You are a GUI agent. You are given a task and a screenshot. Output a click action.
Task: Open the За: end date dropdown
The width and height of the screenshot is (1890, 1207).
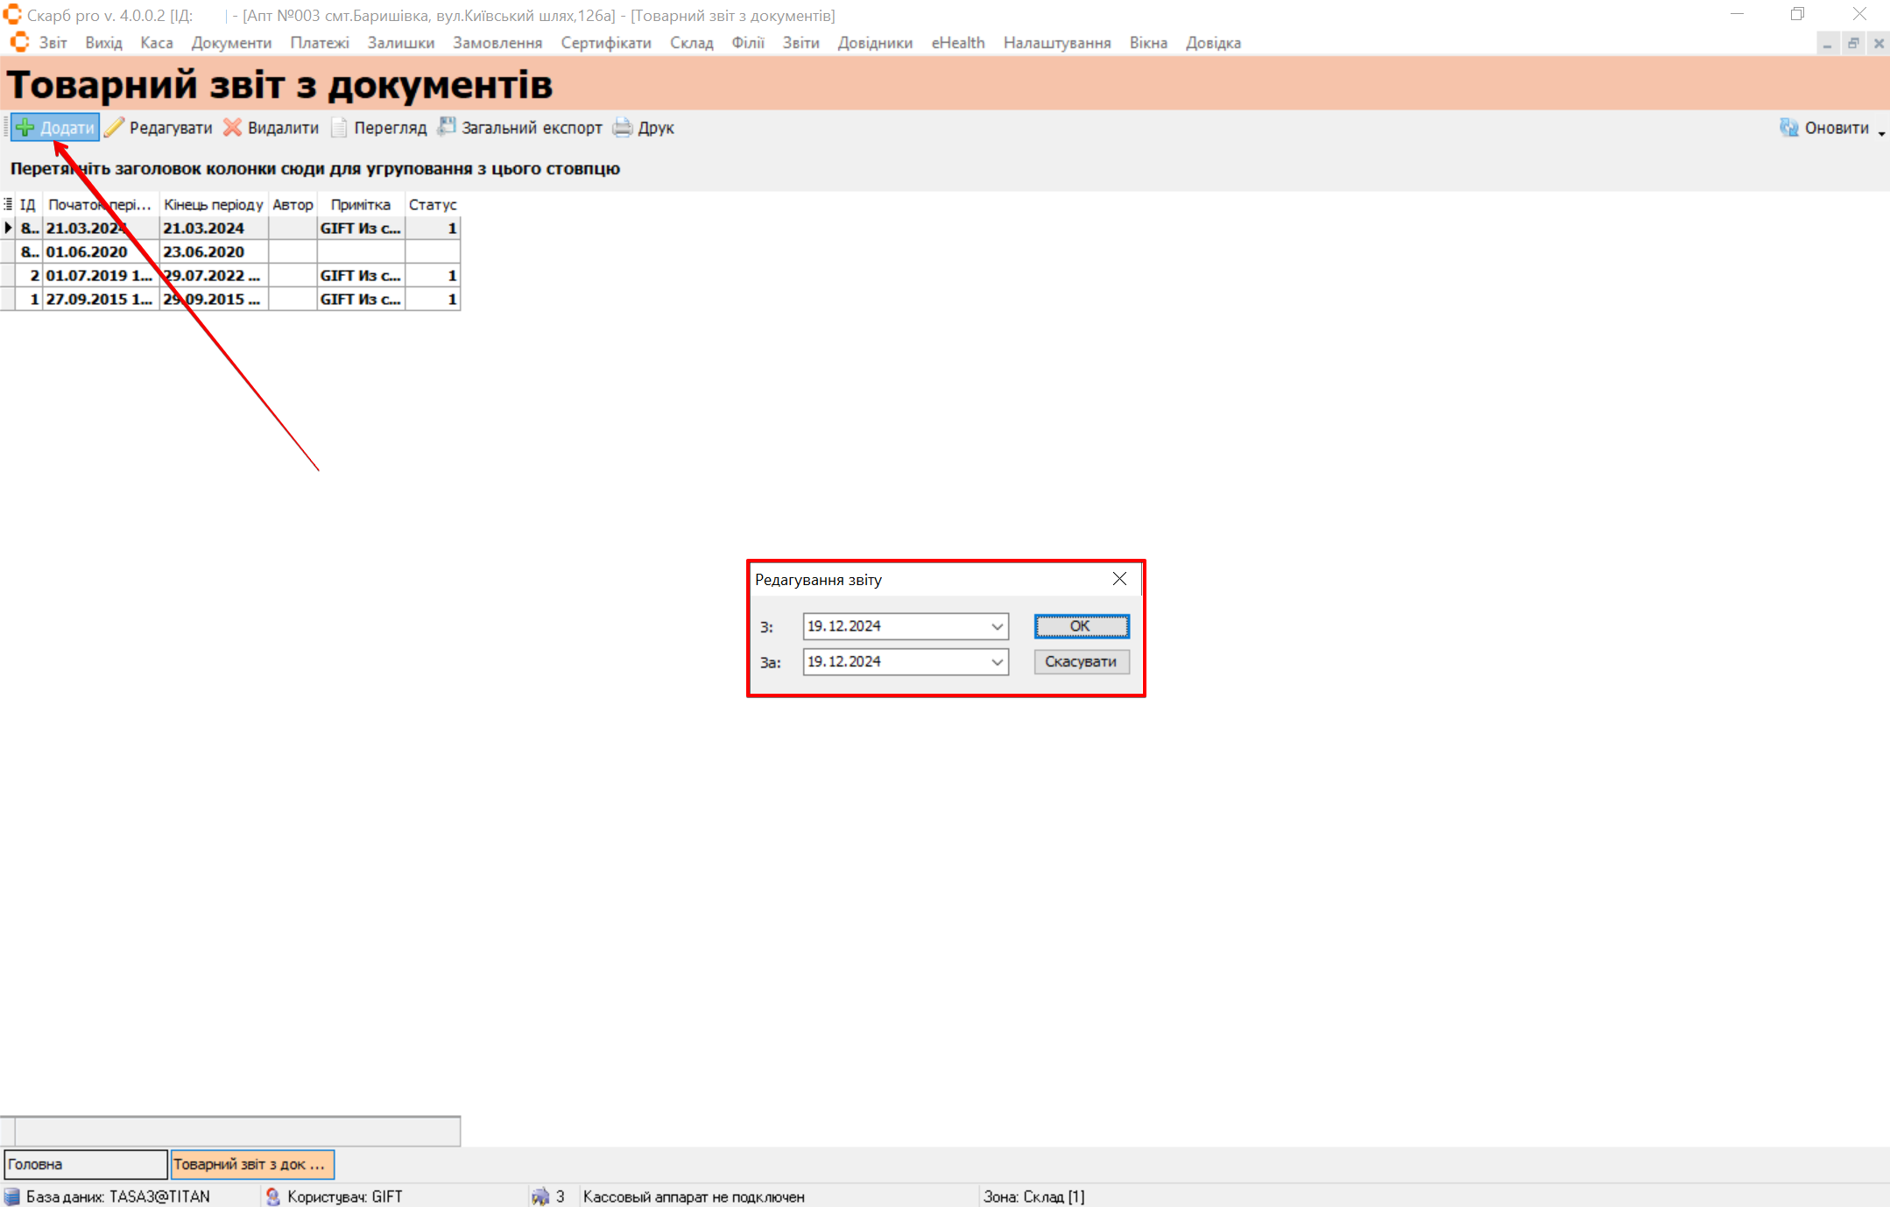[997, 662]
